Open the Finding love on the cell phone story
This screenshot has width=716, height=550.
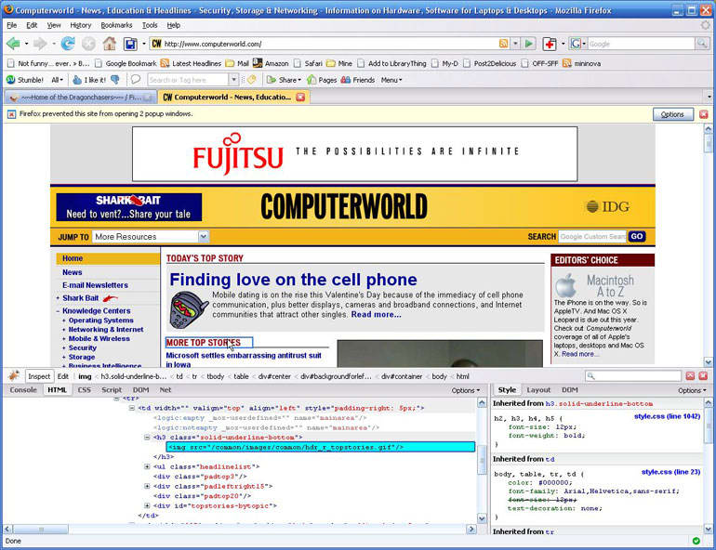[293, 279]
